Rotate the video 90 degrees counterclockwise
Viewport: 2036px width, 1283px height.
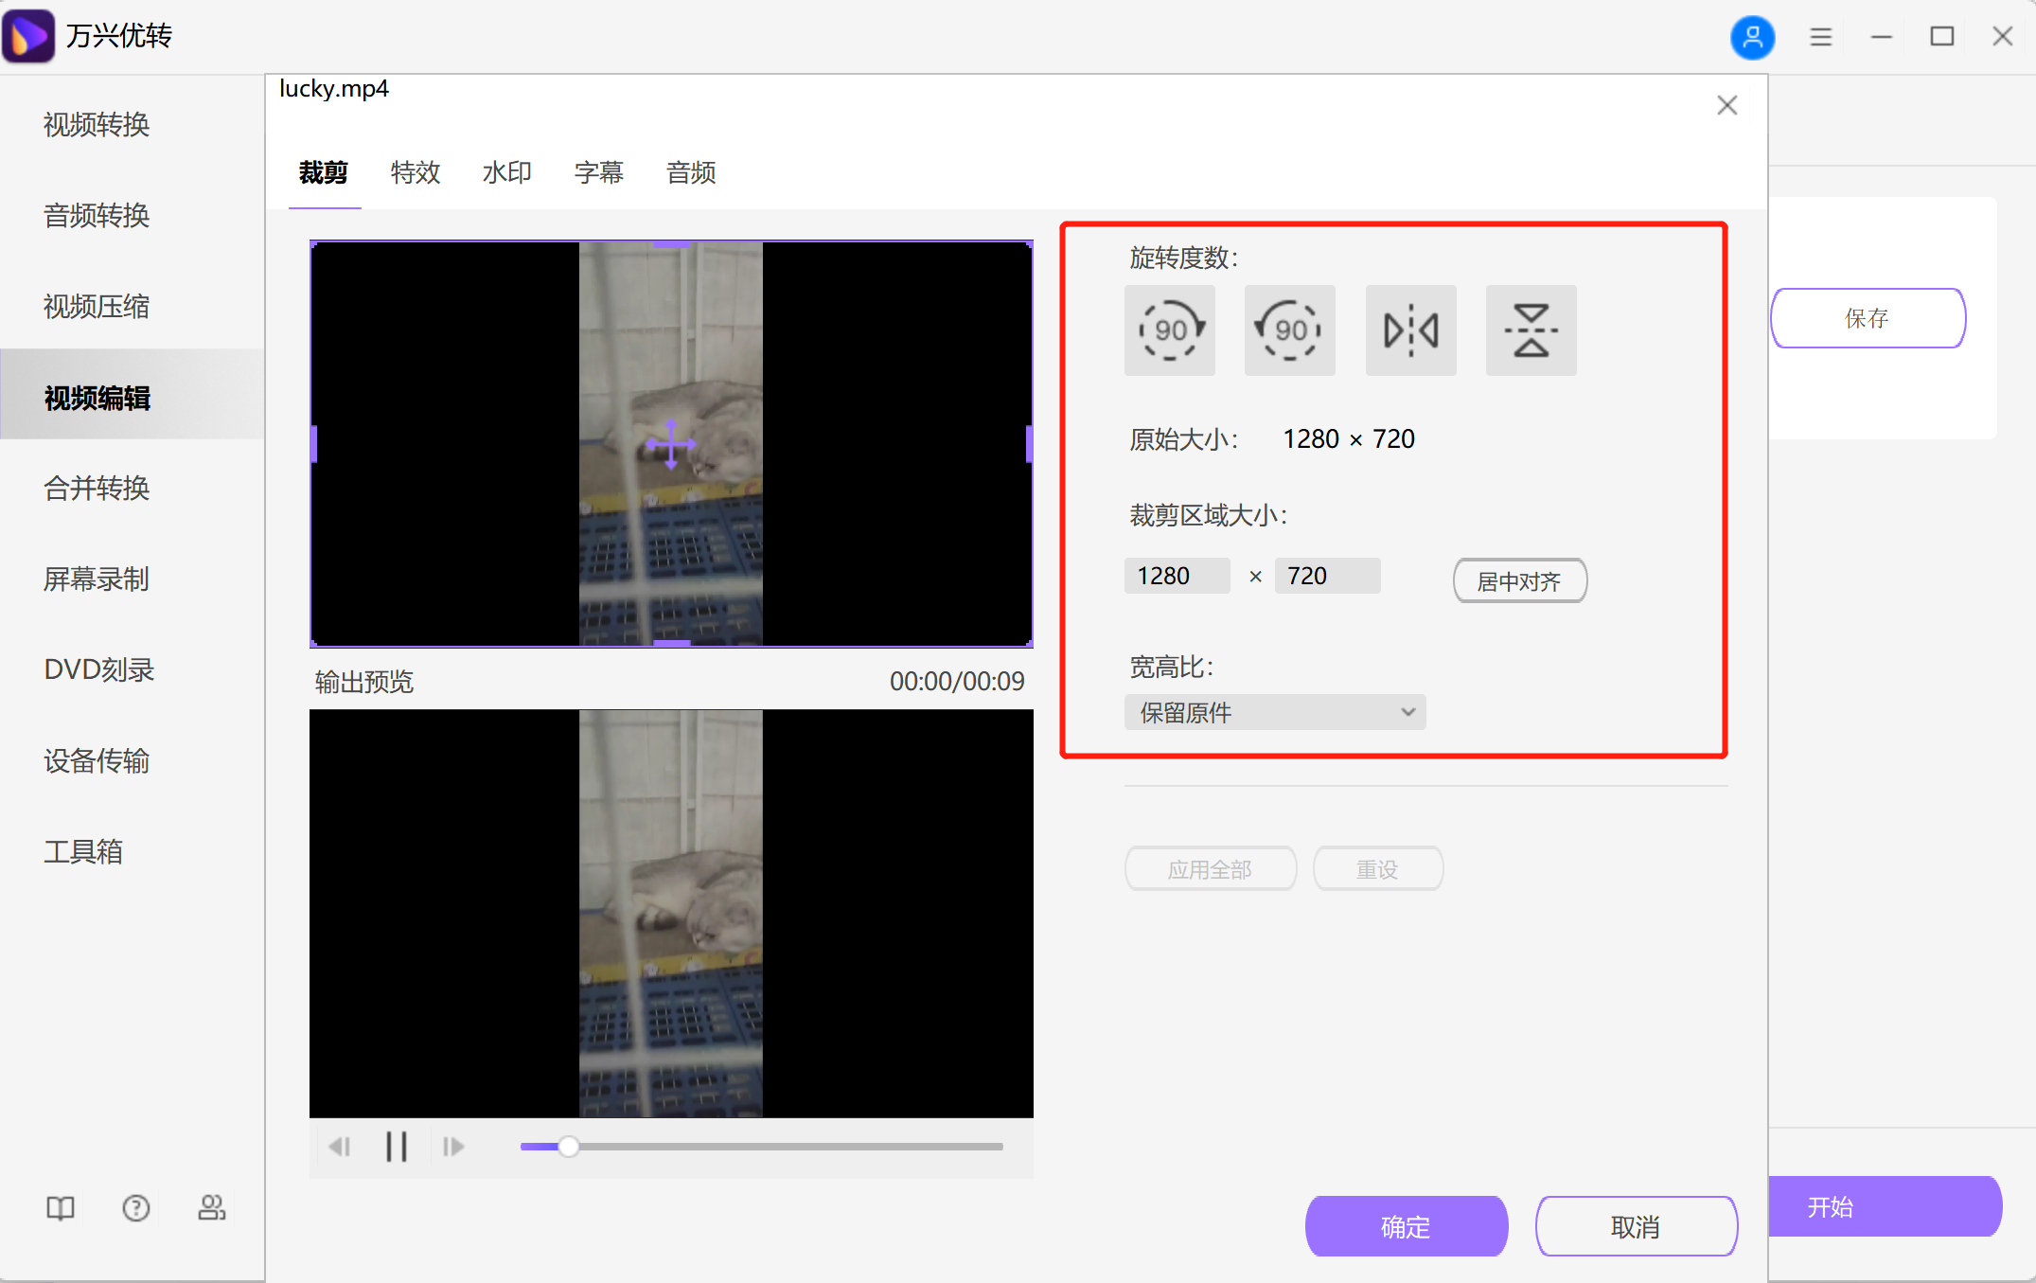point(1289,330)
